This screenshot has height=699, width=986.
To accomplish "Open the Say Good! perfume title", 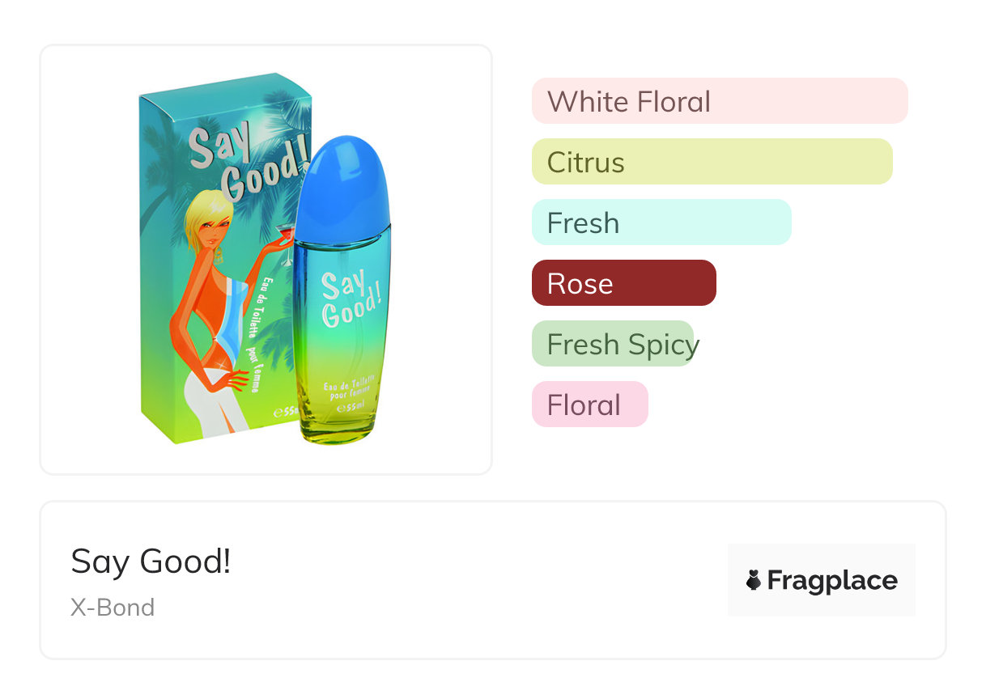I will pyautogui.click(x=151, y=561).
